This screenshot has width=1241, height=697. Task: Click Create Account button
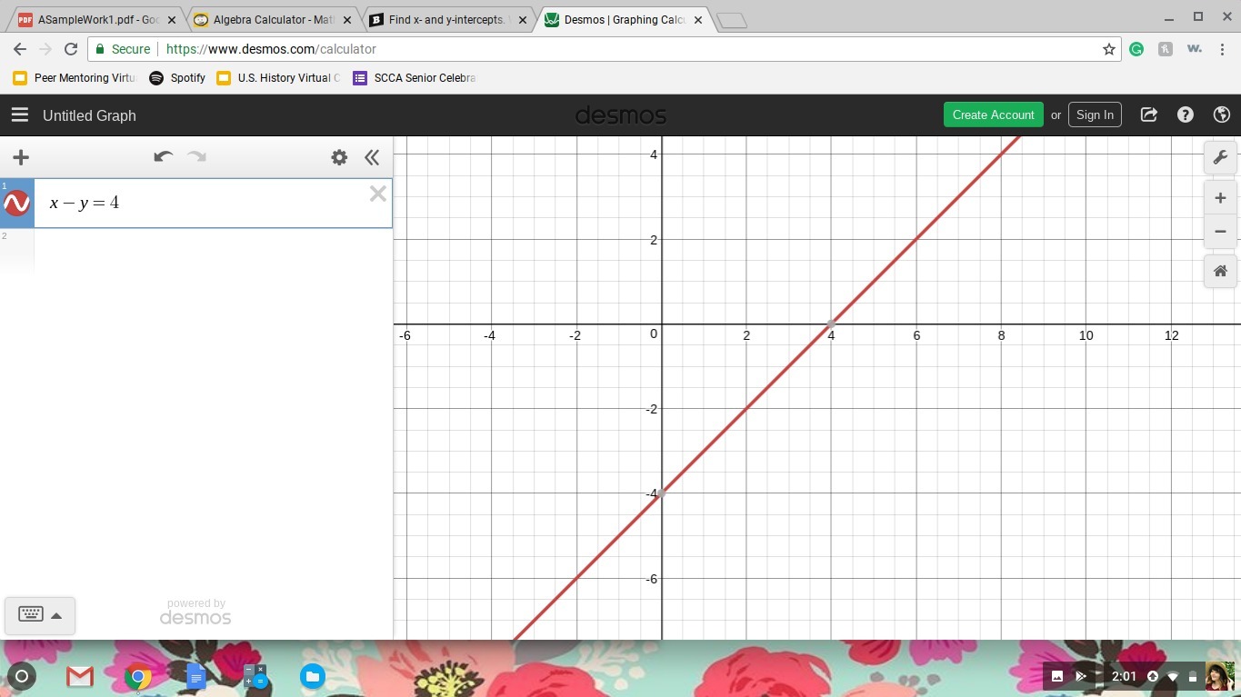click(993, 115)
